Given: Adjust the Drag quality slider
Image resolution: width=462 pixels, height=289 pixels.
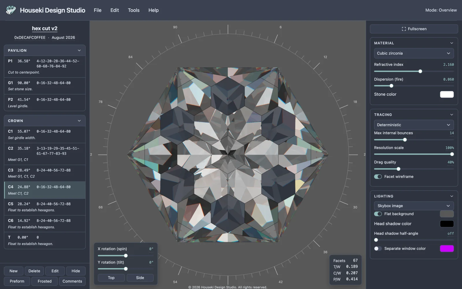Looking at the screenshot, I should tap(414, 169).
